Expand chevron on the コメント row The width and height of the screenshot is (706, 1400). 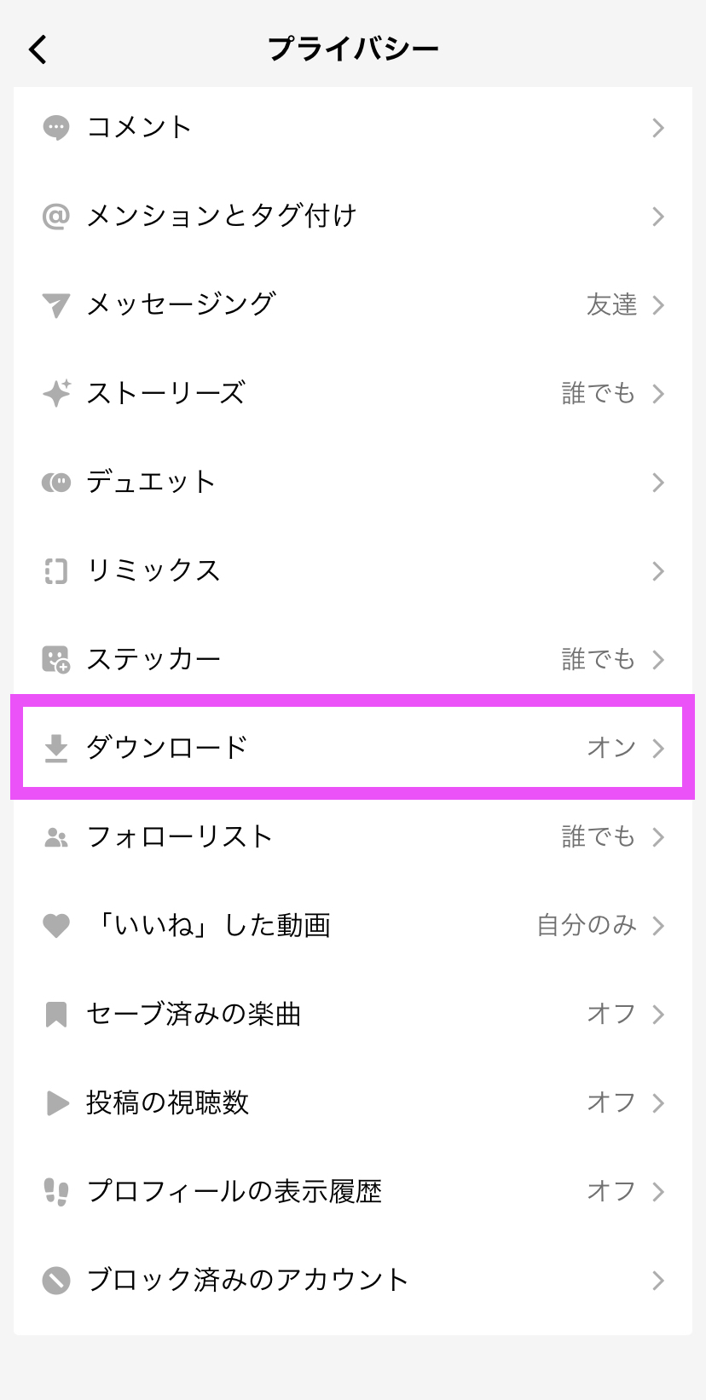click(657, 128)
